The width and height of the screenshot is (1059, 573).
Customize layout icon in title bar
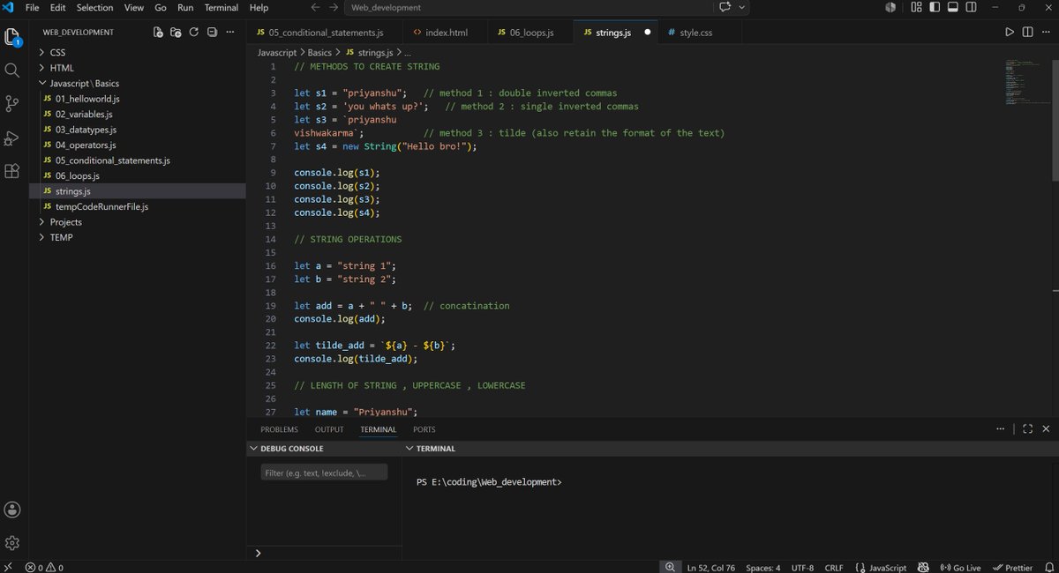[916, 7]
